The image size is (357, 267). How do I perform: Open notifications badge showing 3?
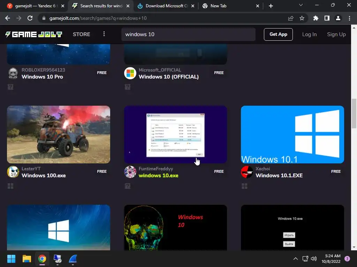coord(347,259)
